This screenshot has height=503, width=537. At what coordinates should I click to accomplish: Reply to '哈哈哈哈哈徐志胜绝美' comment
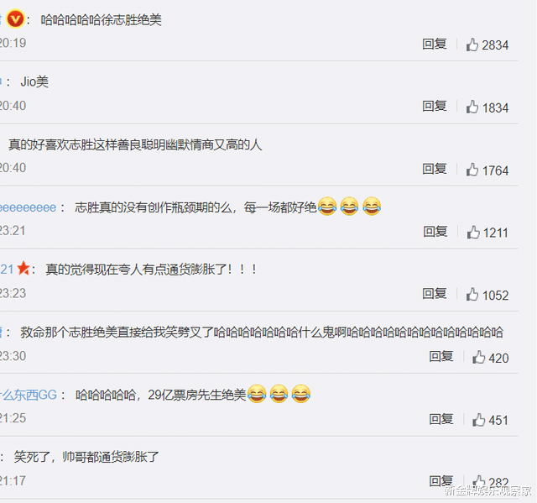[x=435, y=44]
